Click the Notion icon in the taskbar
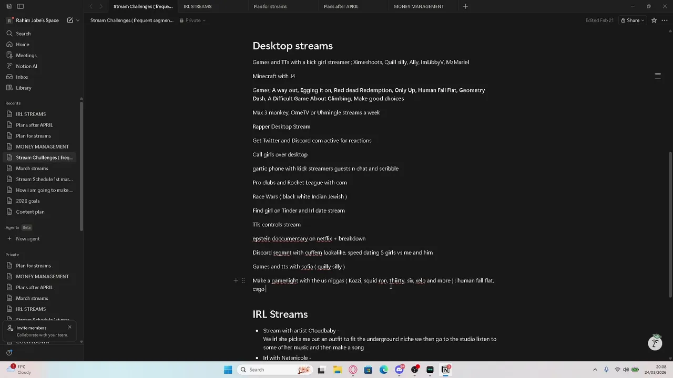Screen dimensions: 673x378 pyautogui.click(x=445, y=370)
